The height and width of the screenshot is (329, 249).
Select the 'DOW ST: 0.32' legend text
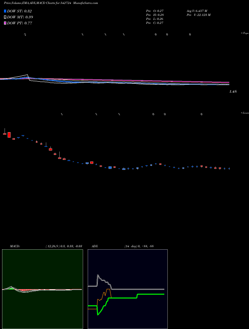point(19,11)
